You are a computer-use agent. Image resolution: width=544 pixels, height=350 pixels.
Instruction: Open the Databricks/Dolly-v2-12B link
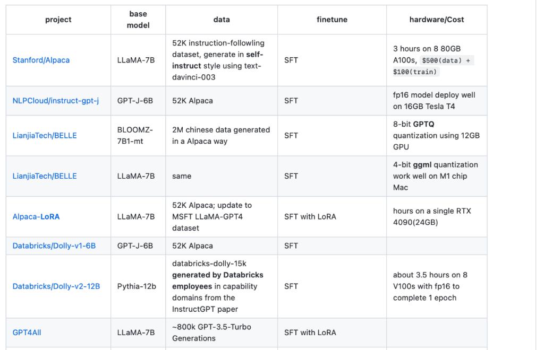coord(56,286)
